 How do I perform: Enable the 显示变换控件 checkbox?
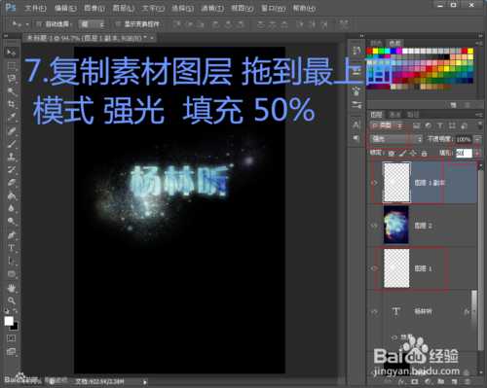pos(118,24)
